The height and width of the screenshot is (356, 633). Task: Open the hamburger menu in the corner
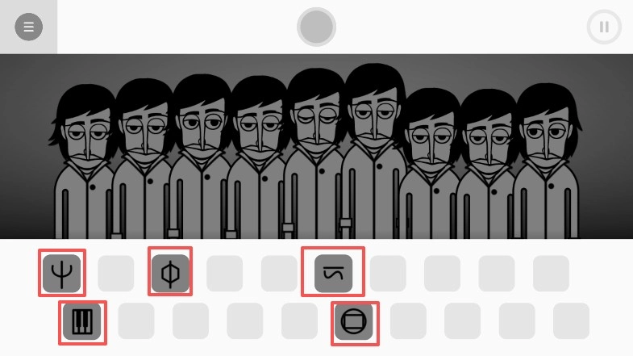[29, 27]
